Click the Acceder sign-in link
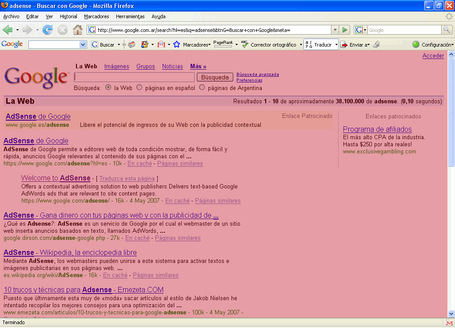 tap(433, 55)
